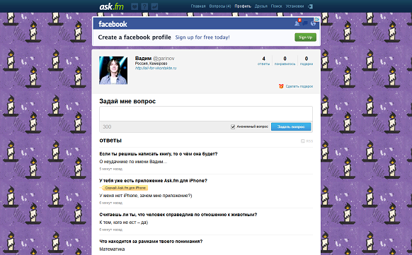Click the ask.fm logo
This screenshot has width=412, height=255.
point(111,6)
